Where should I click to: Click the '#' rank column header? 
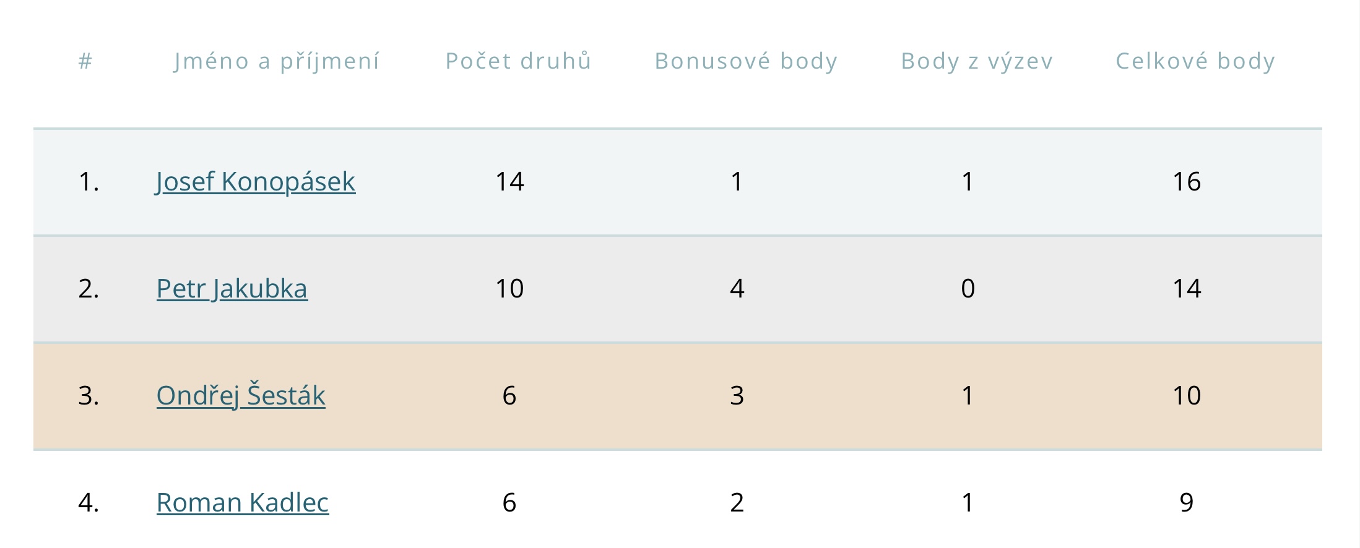85,61
